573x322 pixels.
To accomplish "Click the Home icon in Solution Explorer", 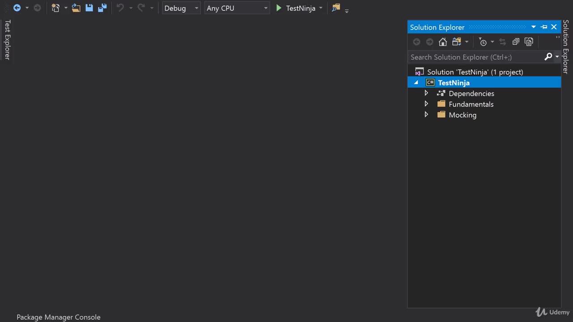I will 443,42.
